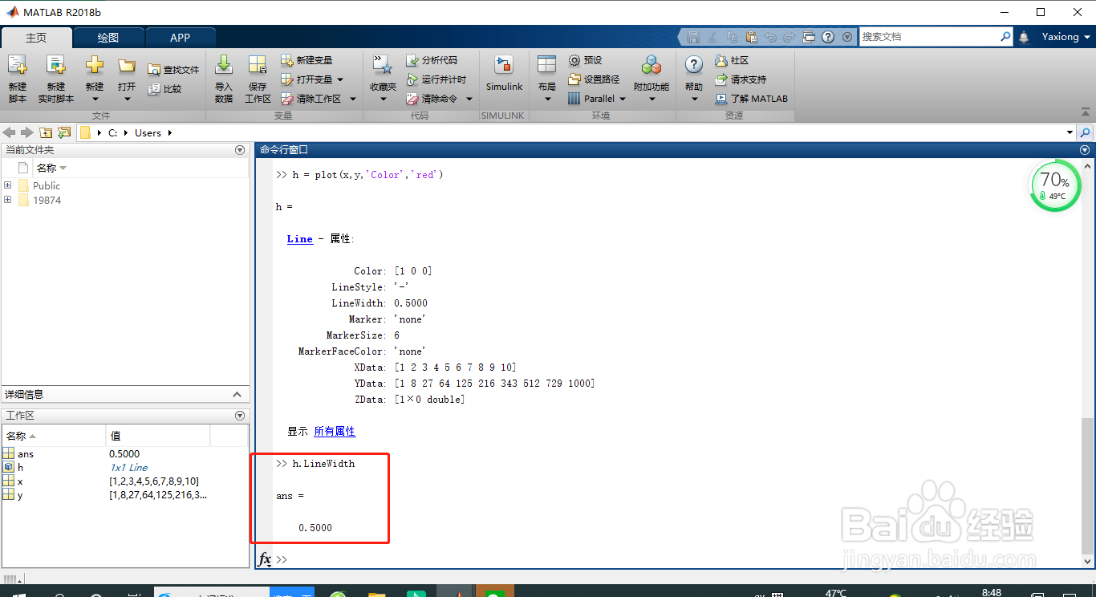This screenshot has width=1096, height=597.
Task: Open 清除工作区 (Clear Workspace) dropdown
Action: point(317,99)
